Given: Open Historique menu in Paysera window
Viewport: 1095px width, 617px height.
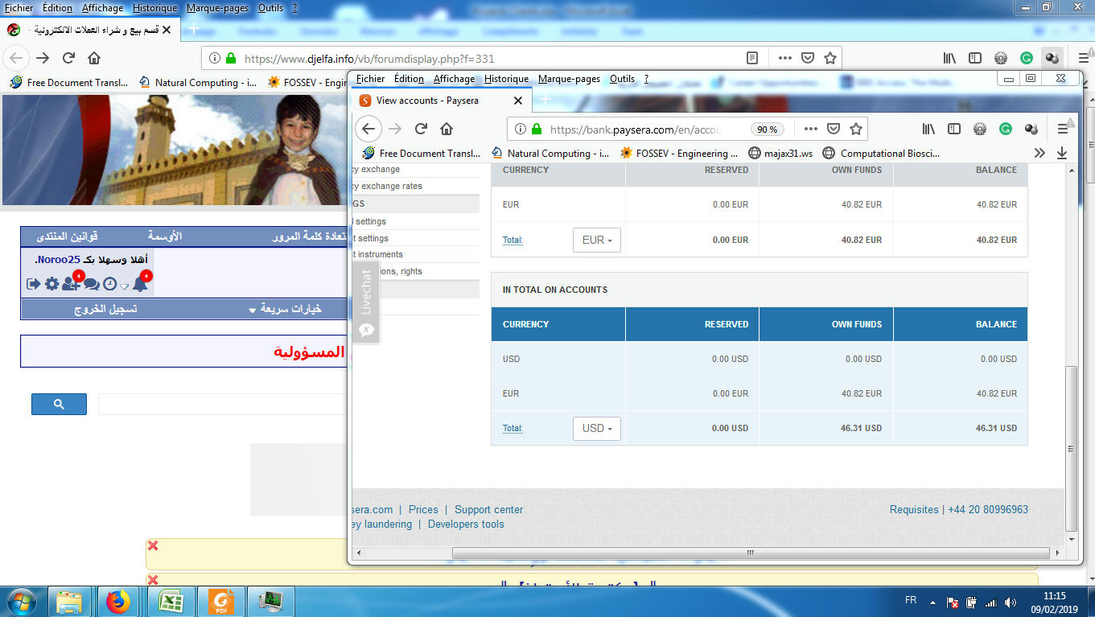Looking at the screenshot, I should click(506, 79).
